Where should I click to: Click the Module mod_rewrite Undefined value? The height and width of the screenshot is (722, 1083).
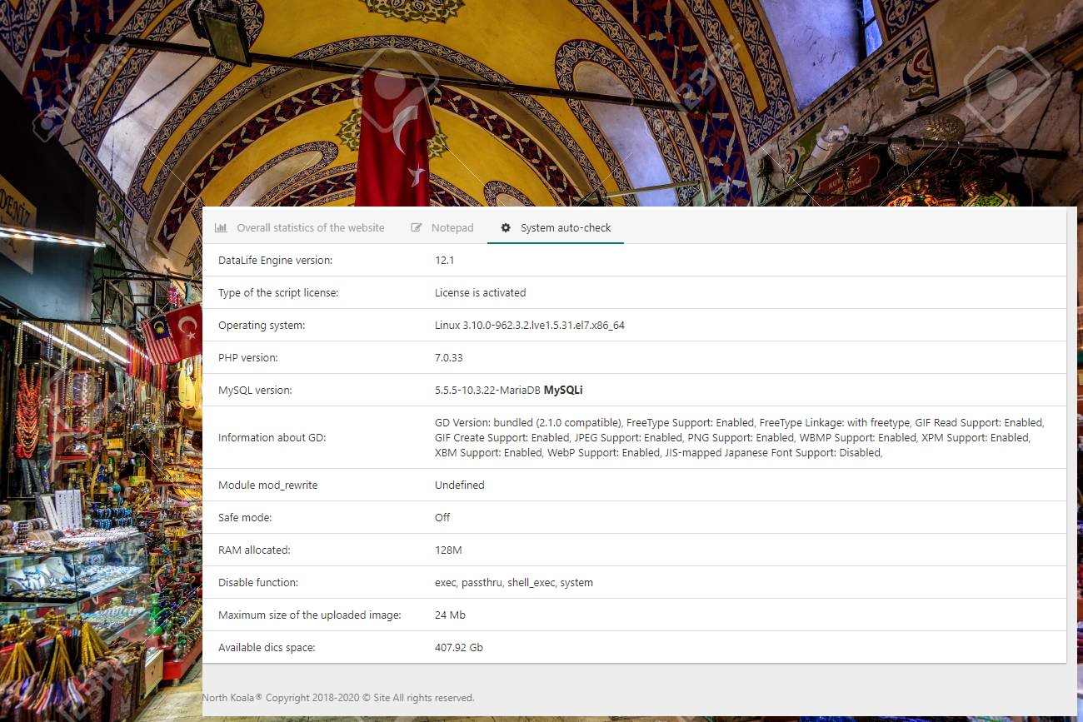pyautogui.click(x=459, y=485)
